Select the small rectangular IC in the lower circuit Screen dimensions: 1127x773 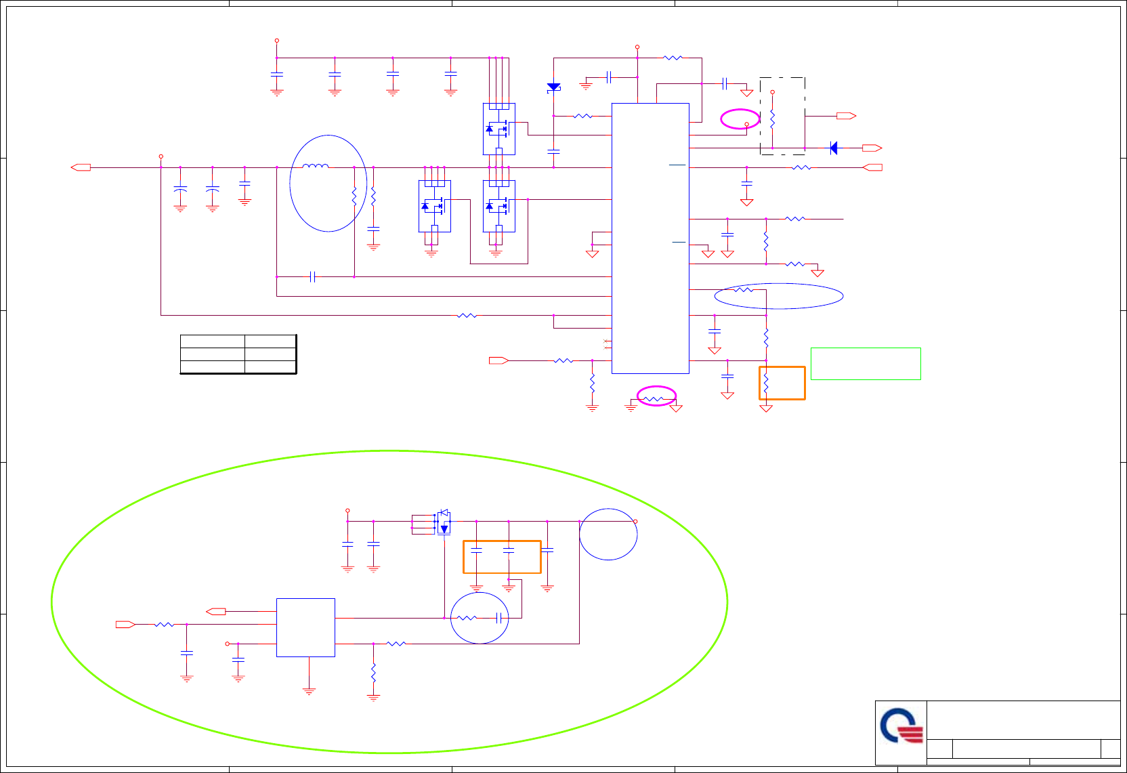(305, 627)
